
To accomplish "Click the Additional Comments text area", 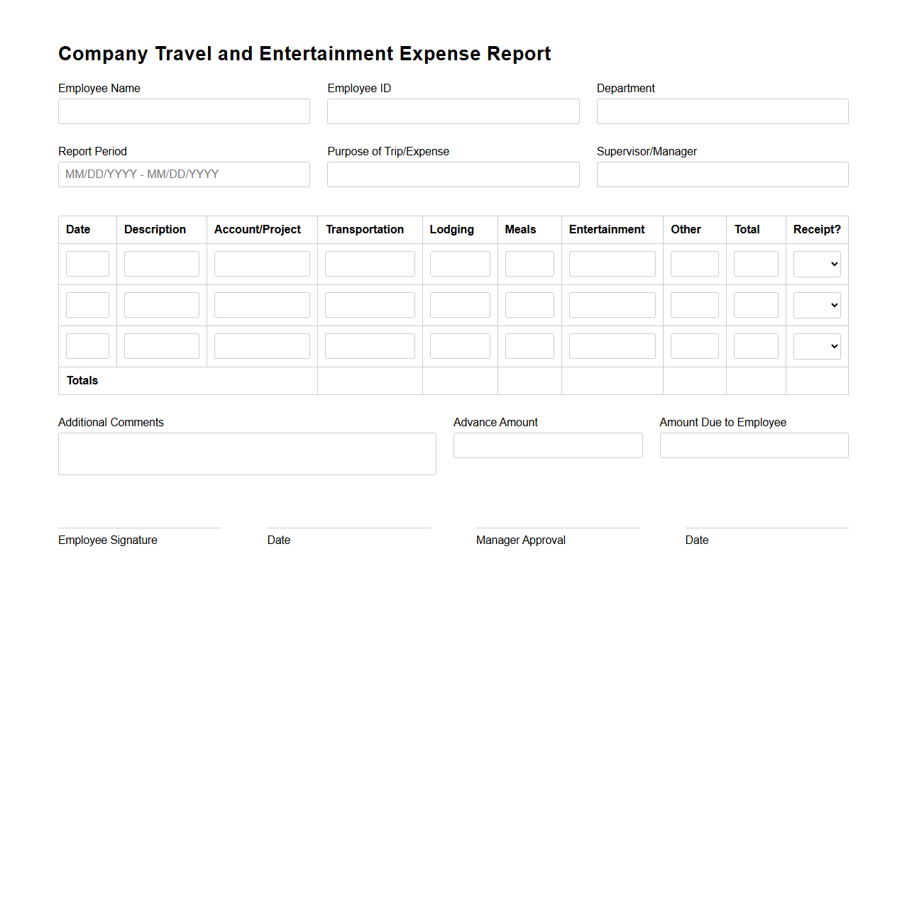I will coord(247,454).
